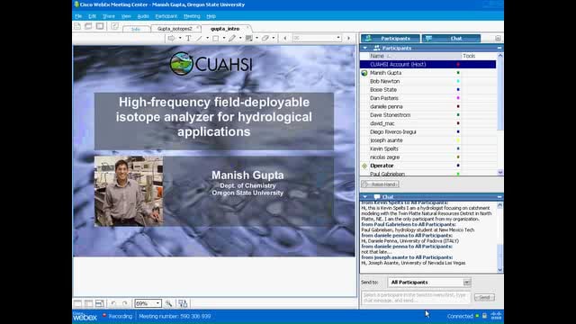
Task: Close the gupta_intro tab
Action: pyautogui.click(x=247, y=28)
